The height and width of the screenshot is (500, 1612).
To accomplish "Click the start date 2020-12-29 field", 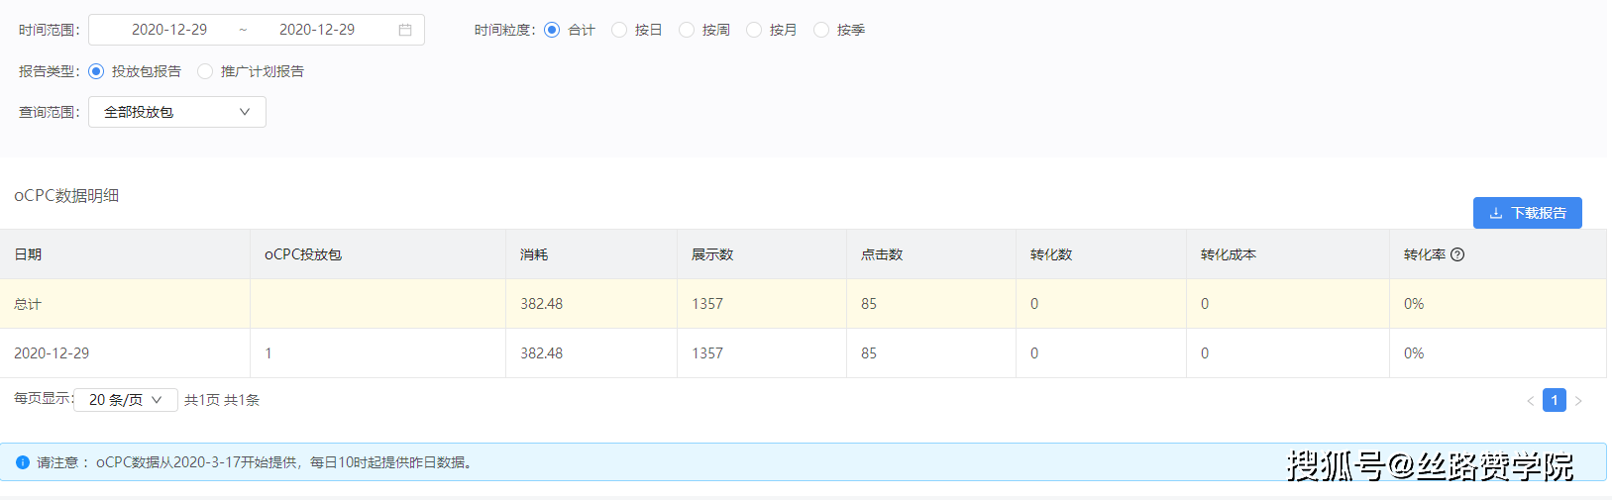I will (x=169, y=30).
